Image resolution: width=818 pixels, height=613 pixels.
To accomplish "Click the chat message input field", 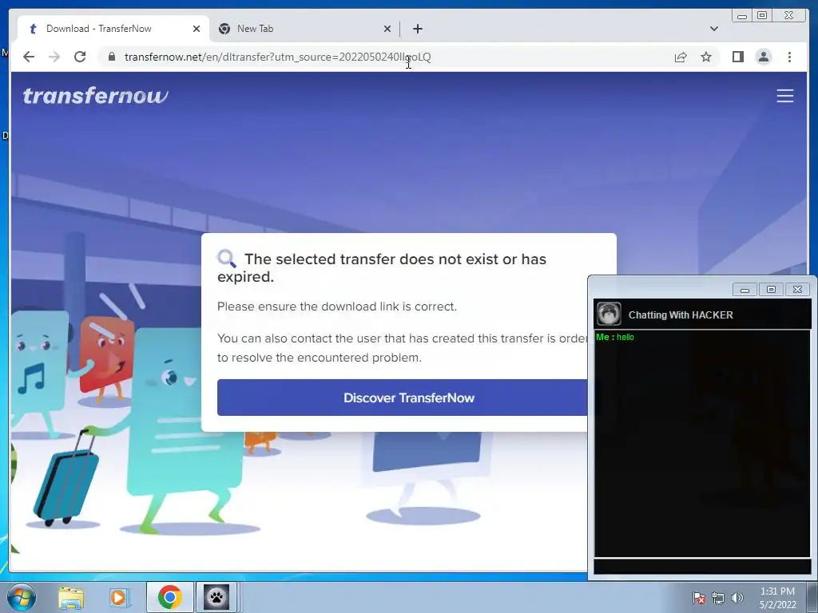I will [x=702, y=567].
